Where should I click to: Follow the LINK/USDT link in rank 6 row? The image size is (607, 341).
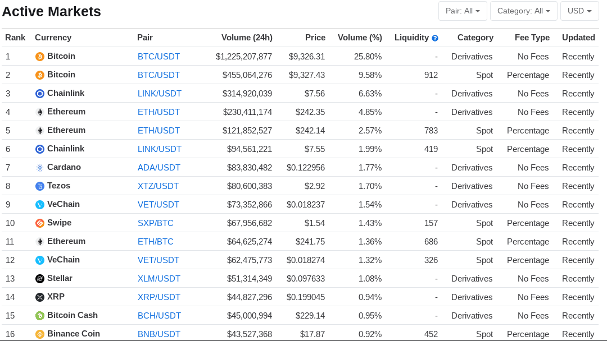coord(160,149)
